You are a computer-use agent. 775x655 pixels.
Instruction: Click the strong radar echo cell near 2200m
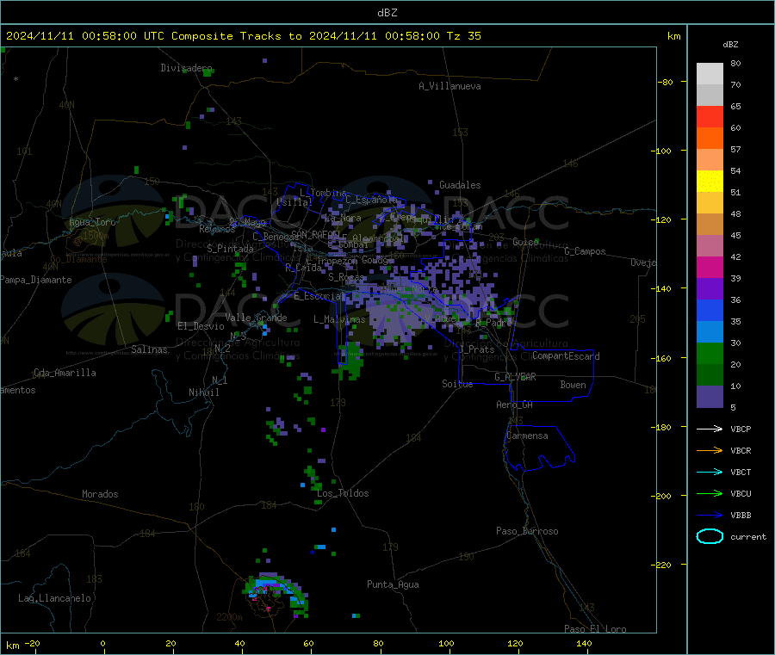coord(276,594)
